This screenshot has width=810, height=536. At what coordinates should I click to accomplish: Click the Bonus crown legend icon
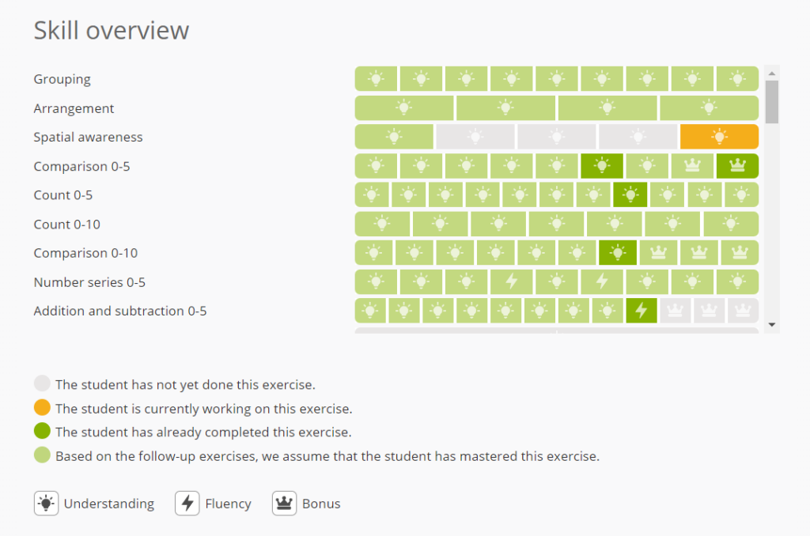[284, 504]
